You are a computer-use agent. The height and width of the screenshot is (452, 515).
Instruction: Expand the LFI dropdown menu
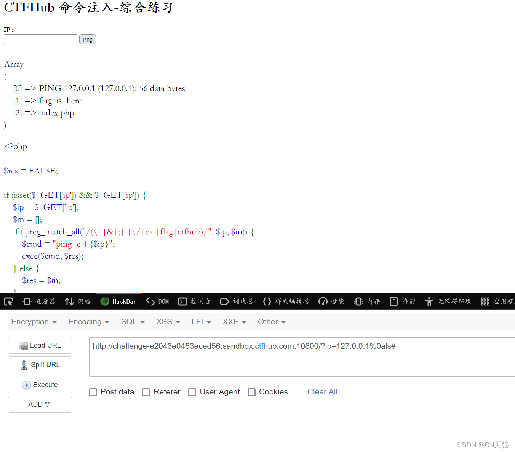click(201, 322)
